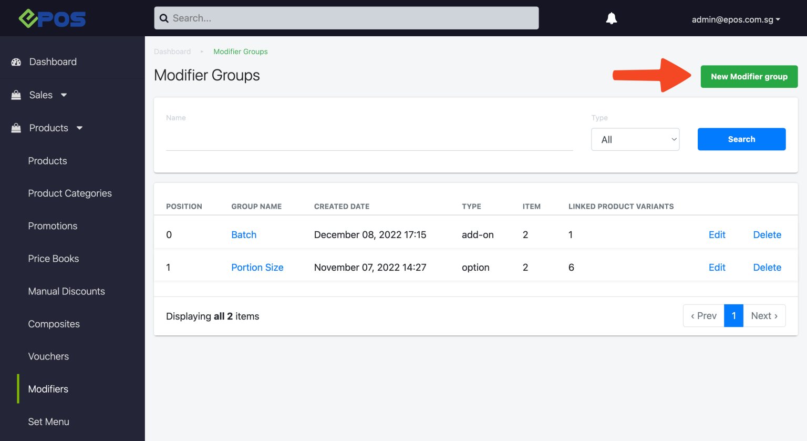This screenshot has height=441, width=807.
Task: Expand the Sales menu arrow
Action: tap(64, 95)
